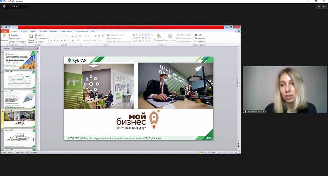
Task: Click the Zoom recording (Запись) indicator
Action: (15, 6)
